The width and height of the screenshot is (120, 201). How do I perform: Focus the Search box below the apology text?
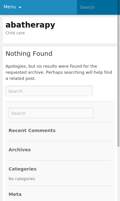click(49, 91)
